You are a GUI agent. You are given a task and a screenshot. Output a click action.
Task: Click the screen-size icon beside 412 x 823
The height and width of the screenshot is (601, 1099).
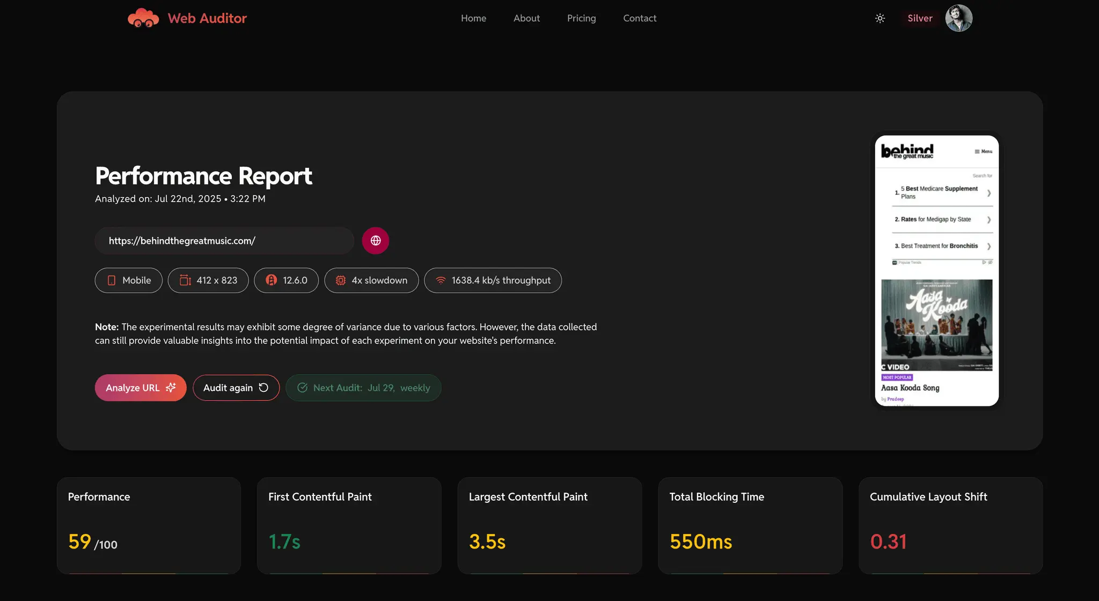185,280
